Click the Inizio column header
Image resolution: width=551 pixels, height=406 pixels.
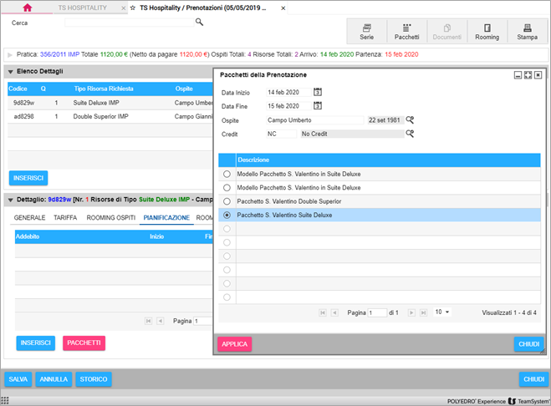(156, 236)
